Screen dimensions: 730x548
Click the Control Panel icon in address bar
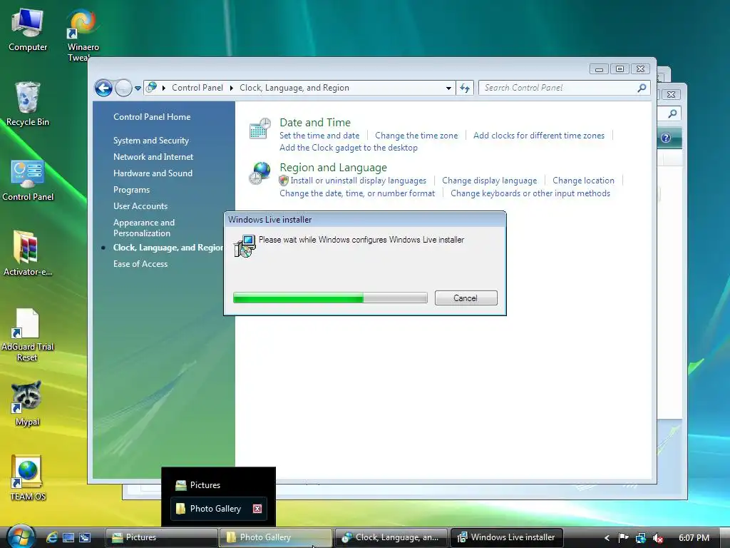pos(151,87)
